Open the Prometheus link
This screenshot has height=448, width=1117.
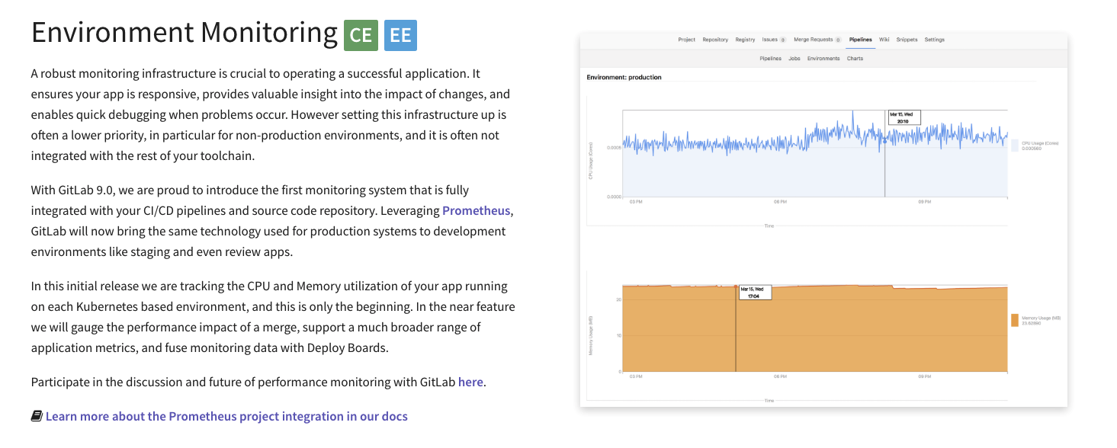[x=476, y=210]
